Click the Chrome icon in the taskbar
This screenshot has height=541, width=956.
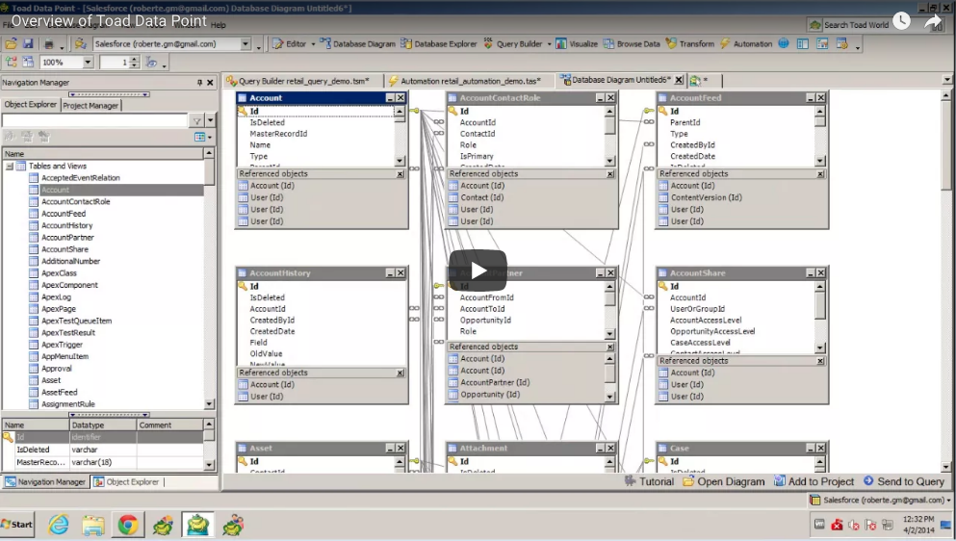point(127,525)
